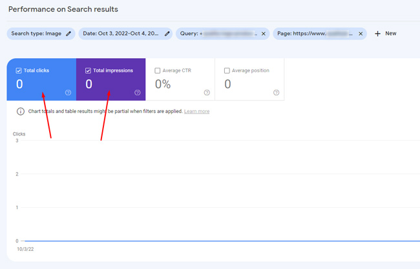The height and width of the screenshot is (269, 420).
Task: Click the pencil icon on Date chip
Action: click(x=167, y=34)
